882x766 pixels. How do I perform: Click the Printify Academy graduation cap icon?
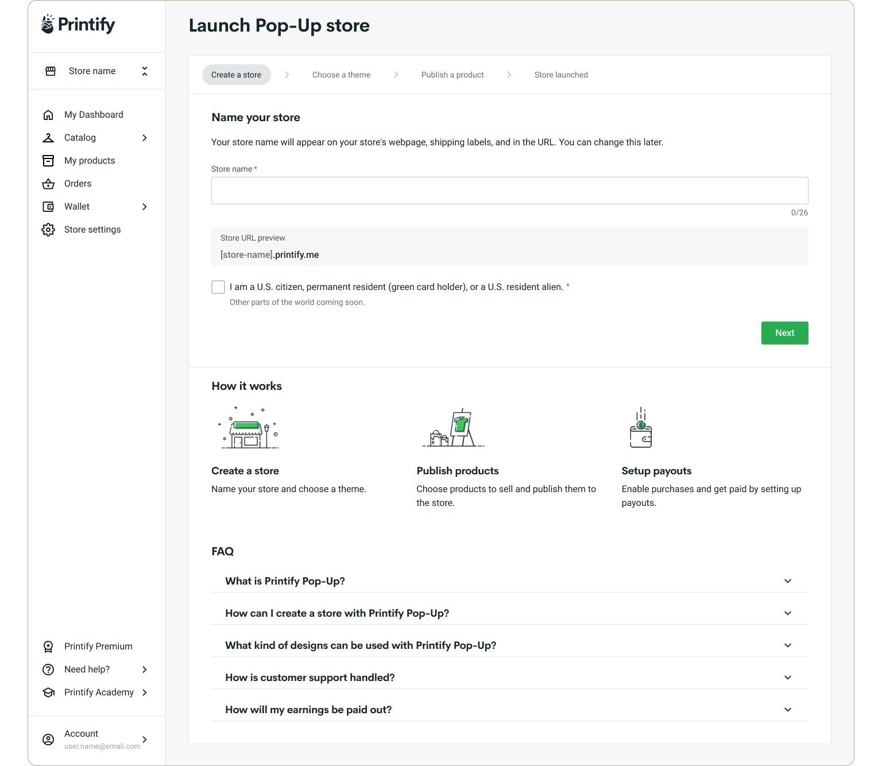tap(48, 693)
